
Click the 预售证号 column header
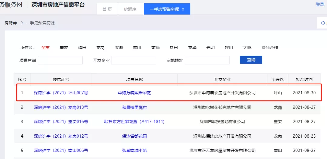point(61,79)
